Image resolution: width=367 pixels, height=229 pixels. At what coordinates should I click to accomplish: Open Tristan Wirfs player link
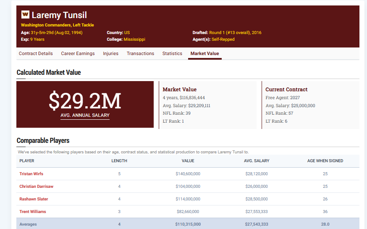(31, 174)
